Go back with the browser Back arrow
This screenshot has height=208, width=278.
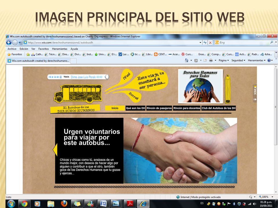click(9, 42)
